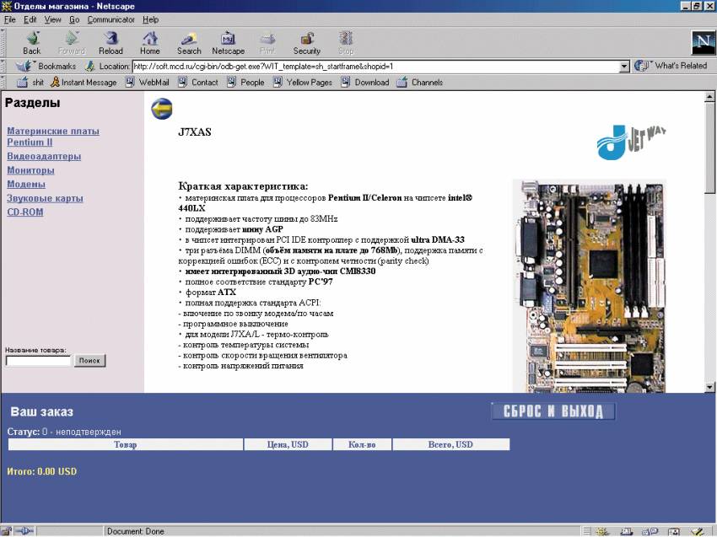Click the Jetway brand logo
Image resolution: width=717 pixels, height=537 pixels.
coord(632,142)
